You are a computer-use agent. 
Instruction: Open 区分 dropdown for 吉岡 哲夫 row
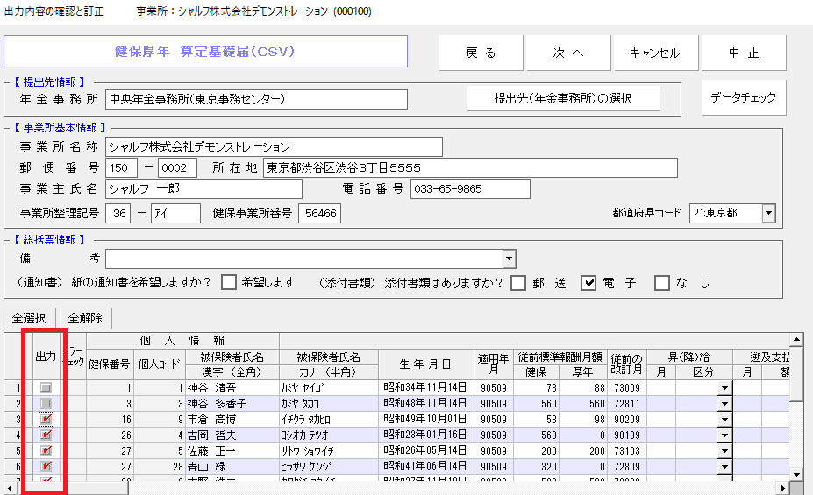(x=724, y=435)
